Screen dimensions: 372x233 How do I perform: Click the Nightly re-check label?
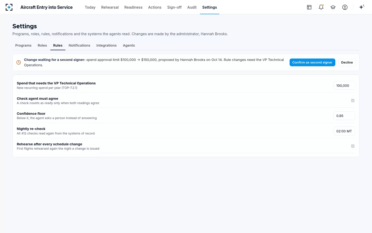pos(31,129)
